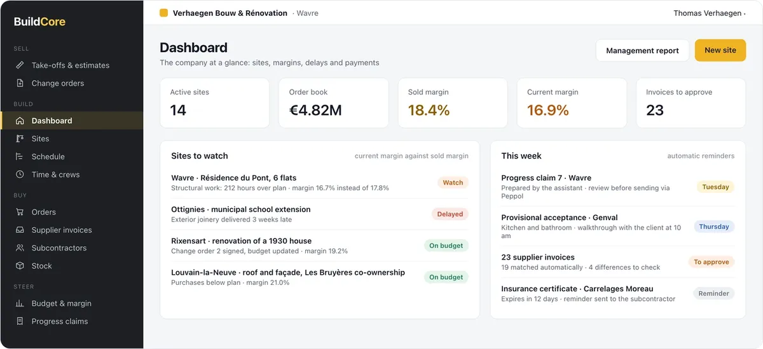This screenshot has height=349, width=763.
Task: Open the Sold margin 18.4% card
Action: 453,103
